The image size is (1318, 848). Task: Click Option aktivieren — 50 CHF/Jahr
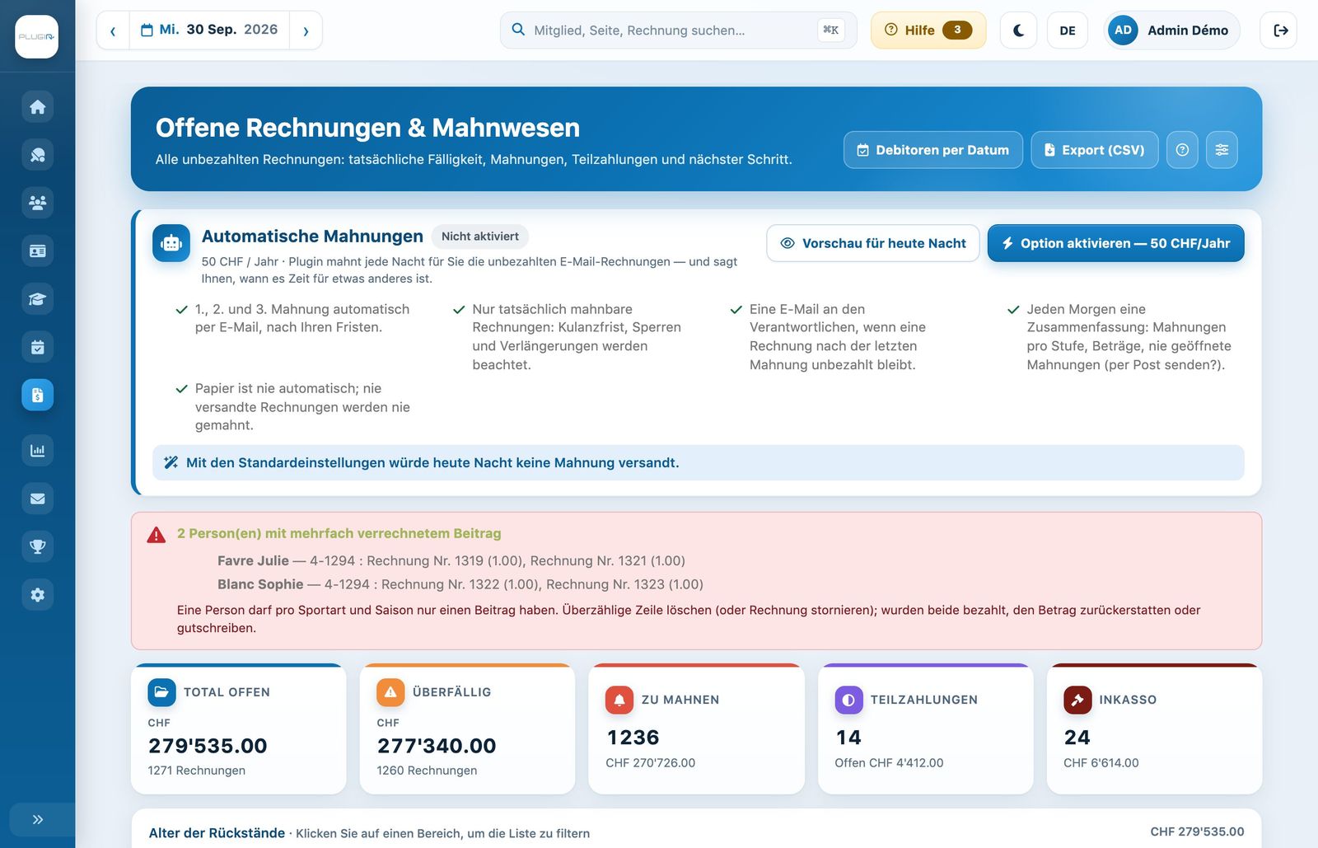click(1116, 243)
